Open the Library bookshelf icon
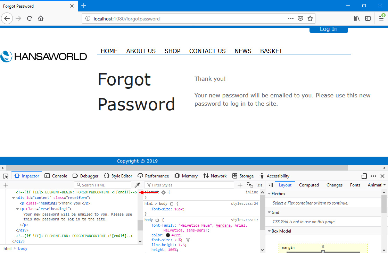388x253 pixels. (357, 18)
